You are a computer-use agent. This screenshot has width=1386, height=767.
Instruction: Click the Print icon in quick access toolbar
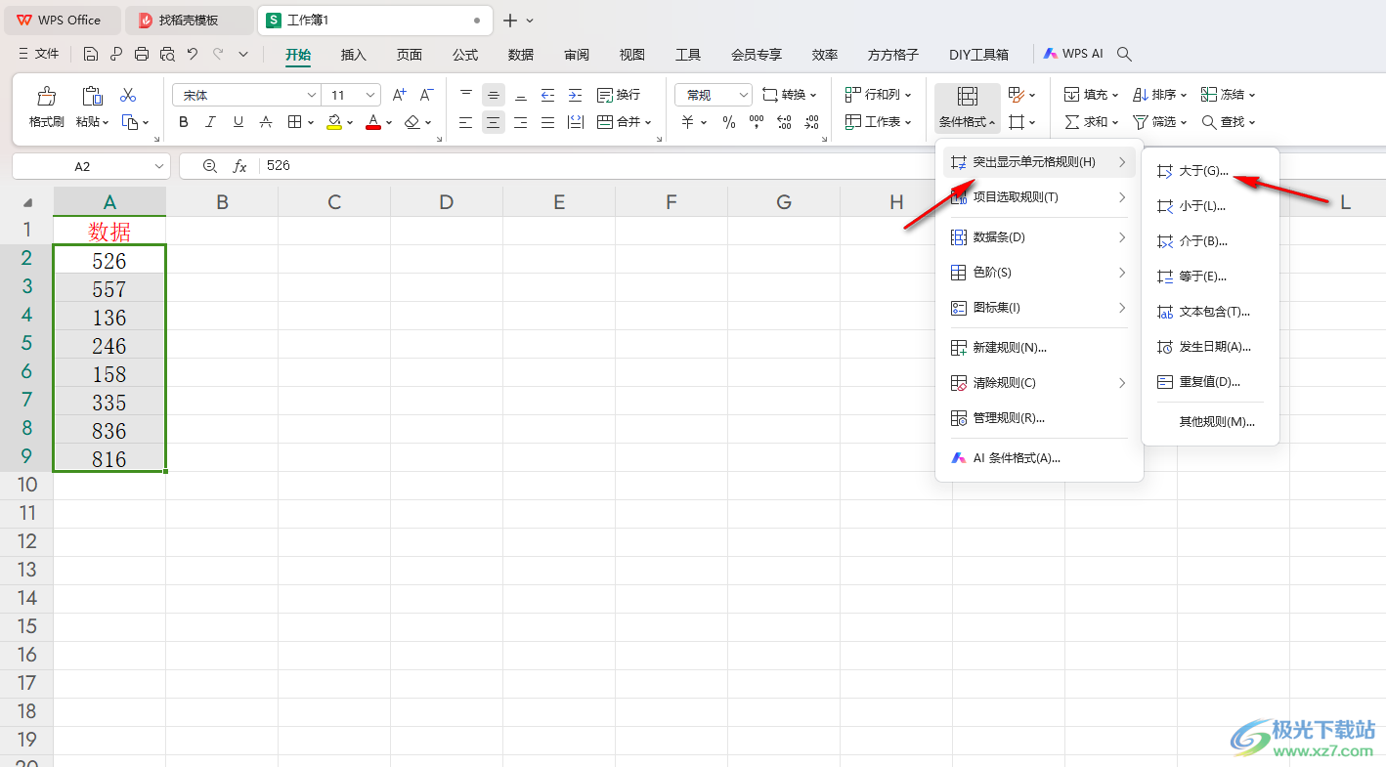(142, 55)
